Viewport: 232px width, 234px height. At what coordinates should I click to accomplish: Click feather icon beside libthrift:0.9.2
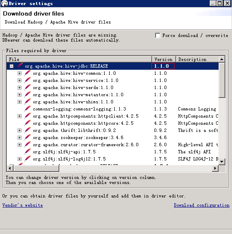27,130
